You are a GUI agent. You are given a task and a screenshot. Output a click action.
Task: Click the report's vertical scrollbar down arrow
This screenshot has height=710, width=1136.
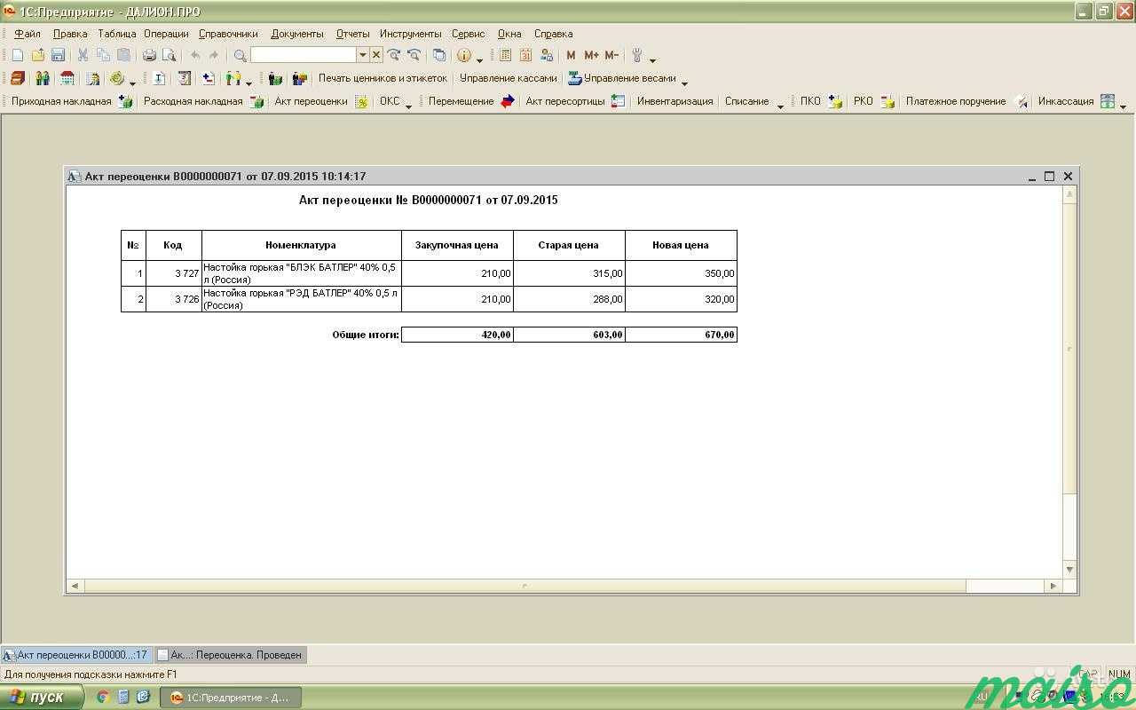click(1069, 570)
